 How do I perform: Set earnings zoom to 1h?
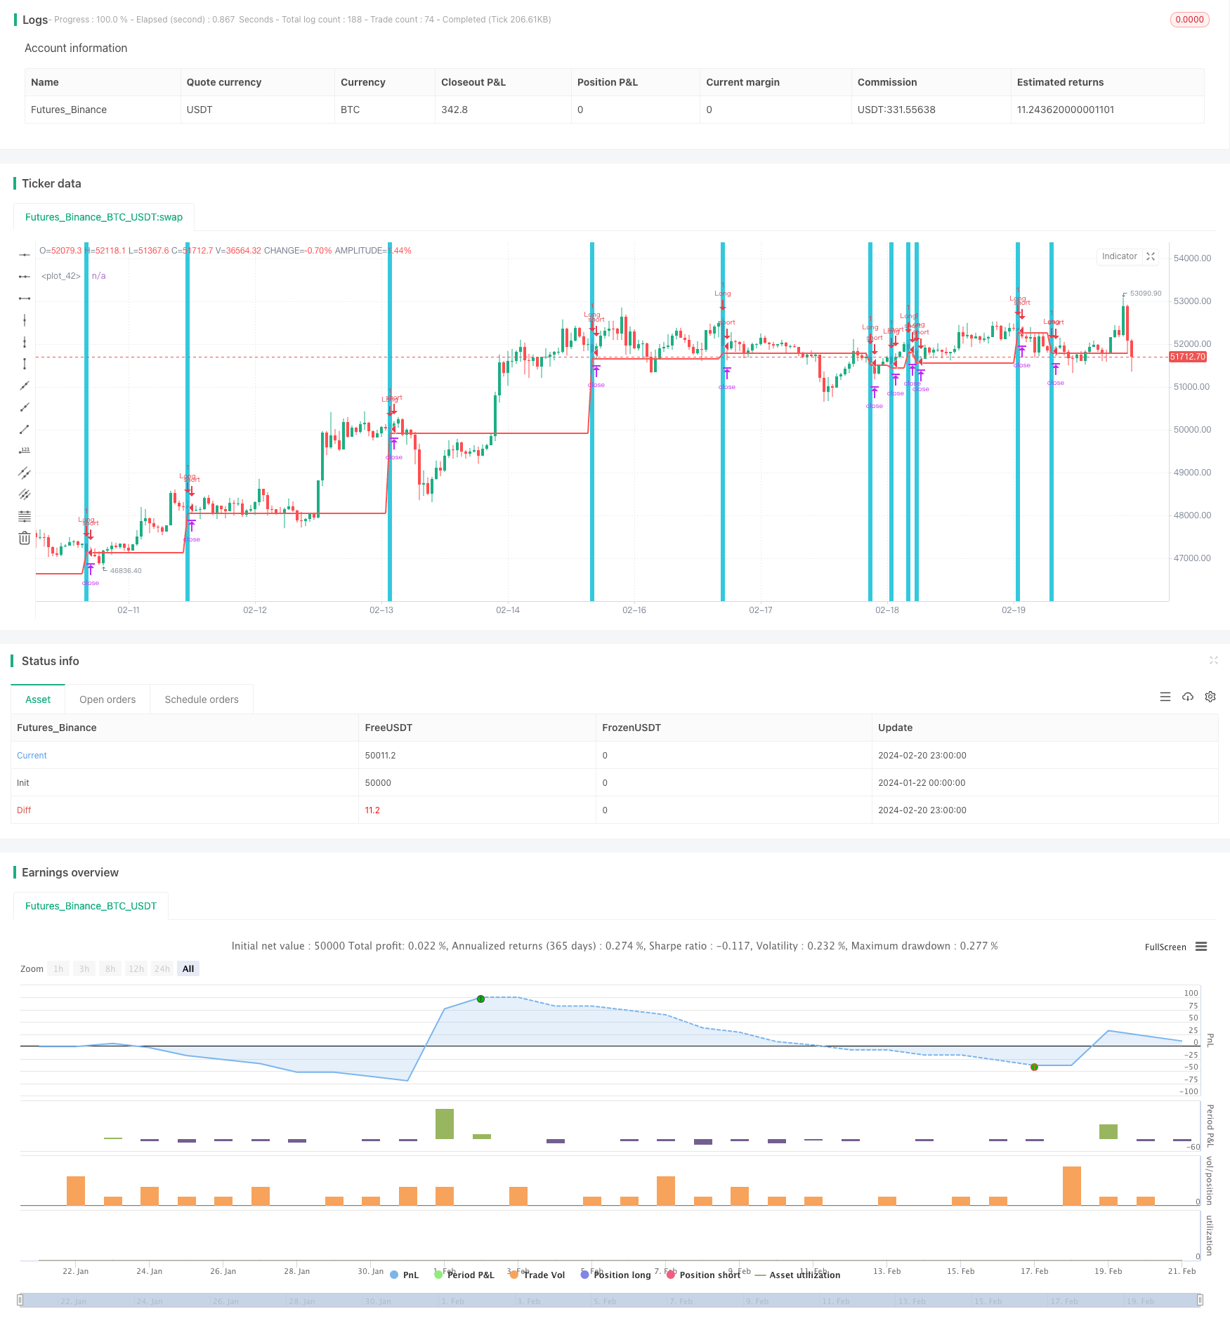click(x=58, y=968)
